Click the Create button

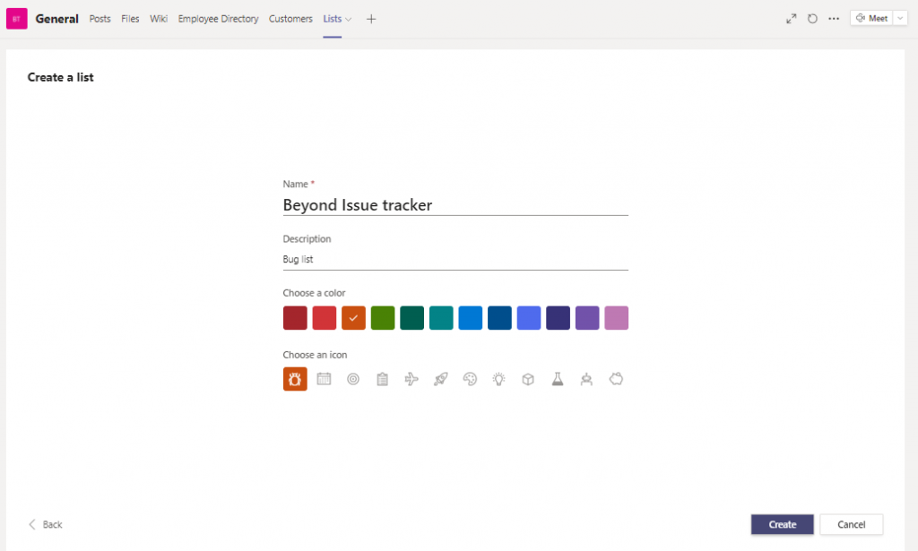[782, 524]
